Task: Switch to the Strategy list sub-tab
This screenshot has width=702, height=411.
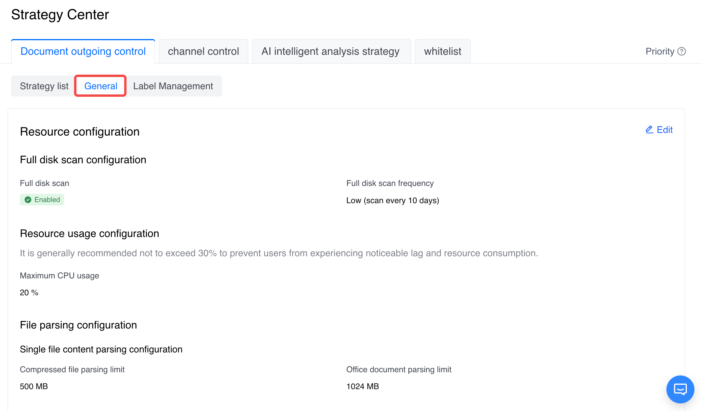Action: (x=44, y=86)
